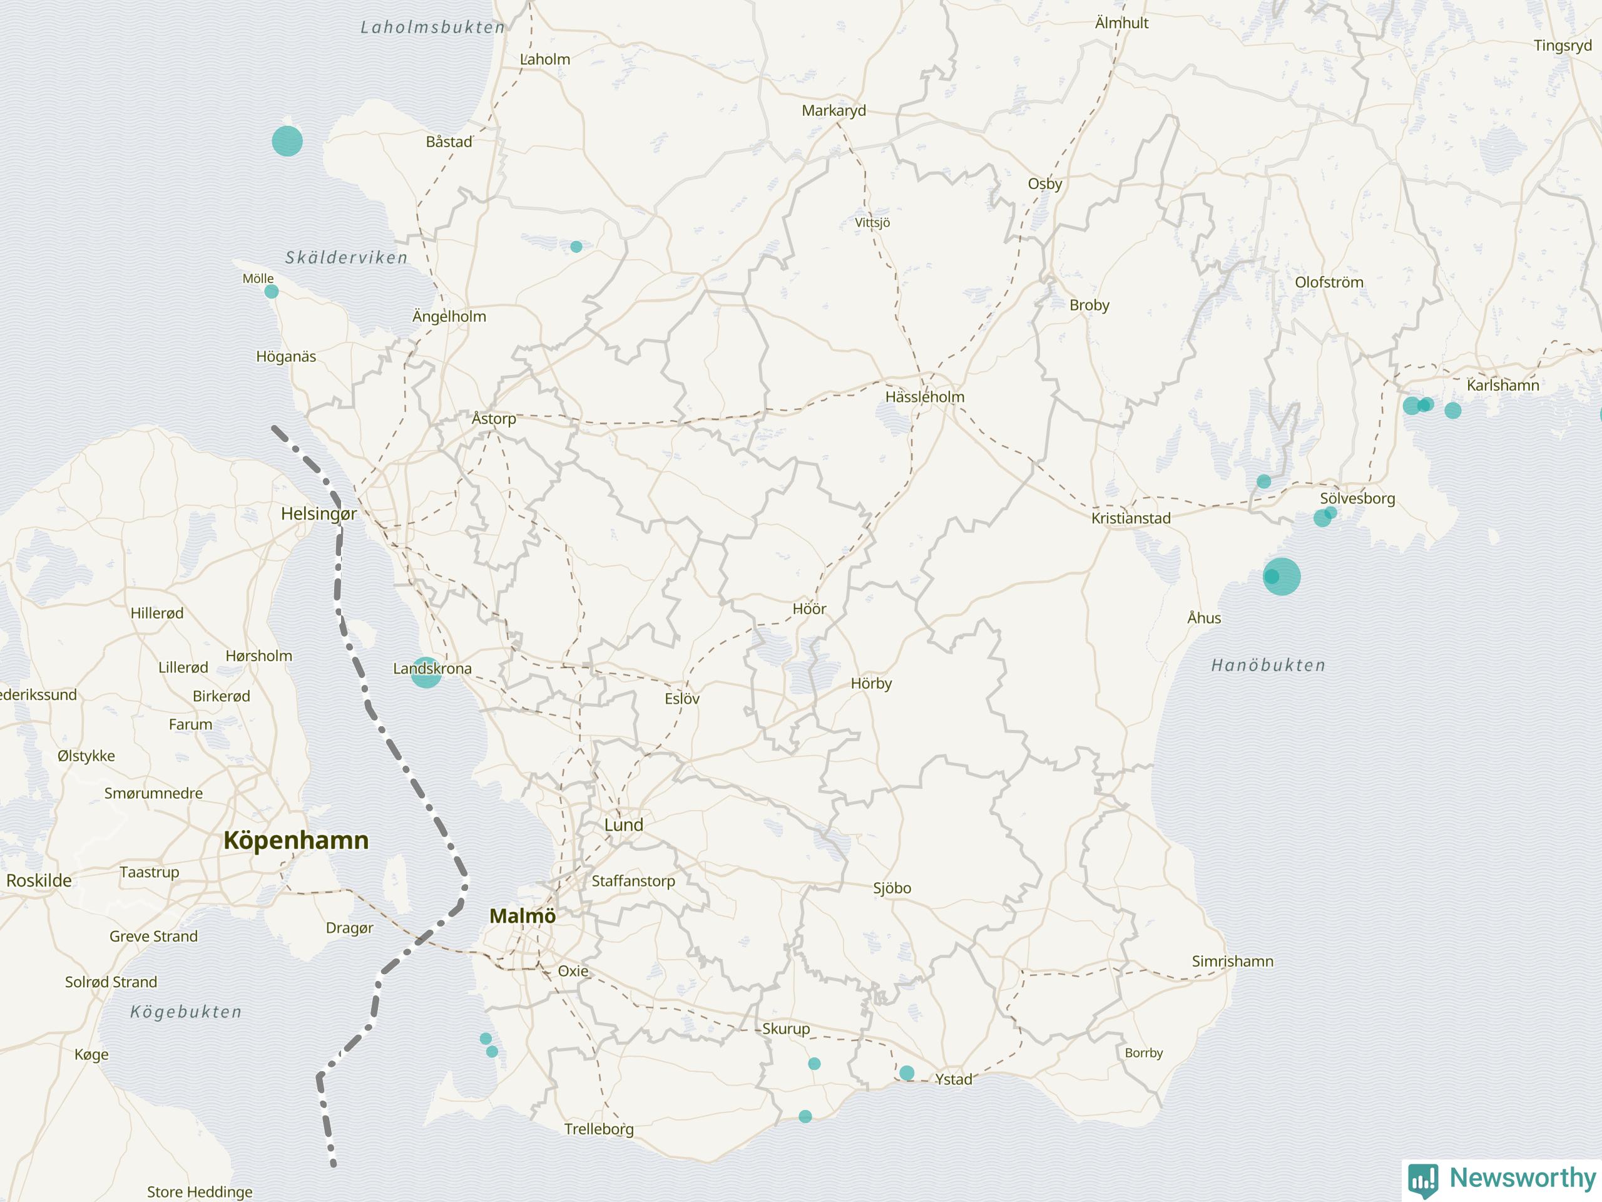Select the Höör label
This screenshot has height=1202, width=1602.
pos(809,609)
